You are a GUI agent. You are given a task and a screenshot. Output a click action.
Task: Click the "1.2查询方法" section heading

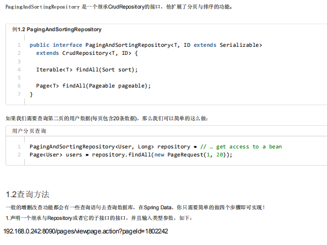click(28, 194)
